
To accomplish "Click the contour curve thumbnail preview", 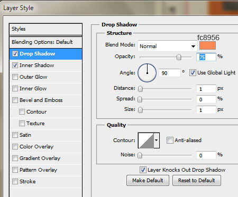I will coord(146,140).
